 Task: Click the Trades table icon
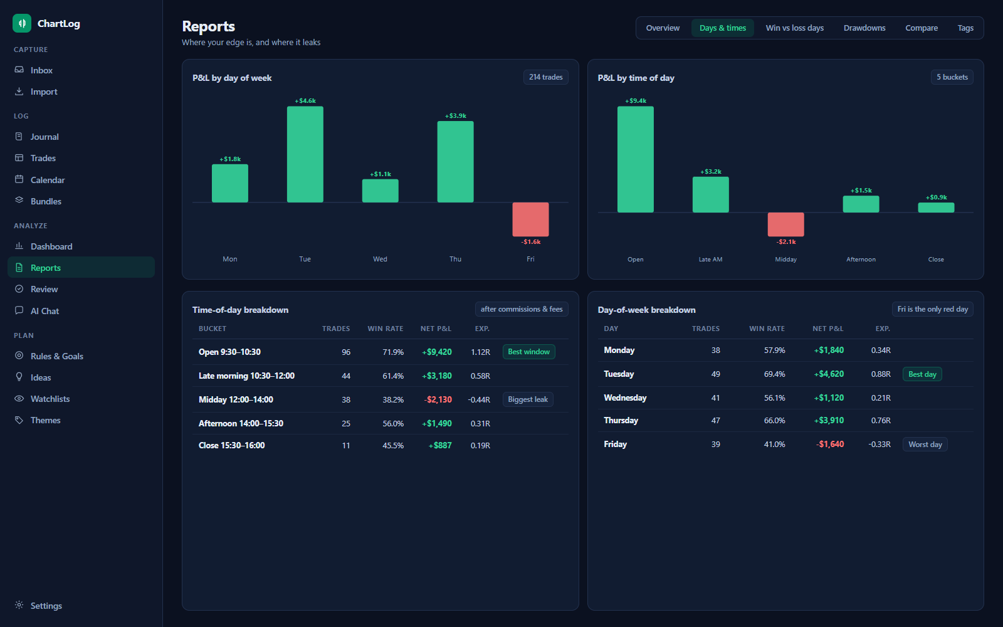(x=19, y=157)
